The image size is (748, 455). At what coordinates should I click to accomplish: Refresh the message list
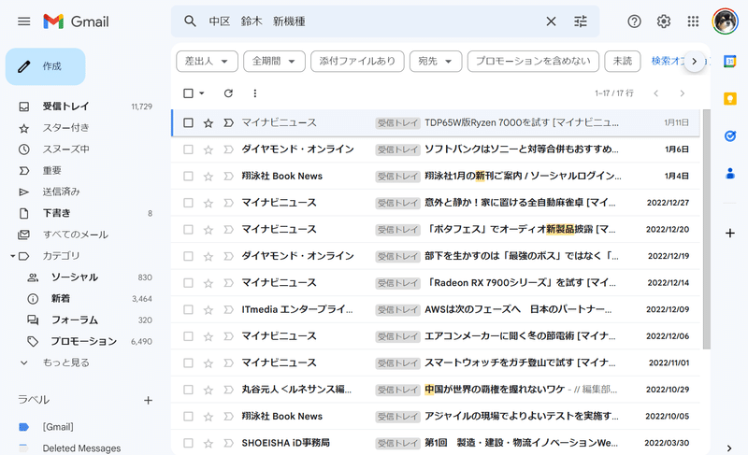(228, 93)
